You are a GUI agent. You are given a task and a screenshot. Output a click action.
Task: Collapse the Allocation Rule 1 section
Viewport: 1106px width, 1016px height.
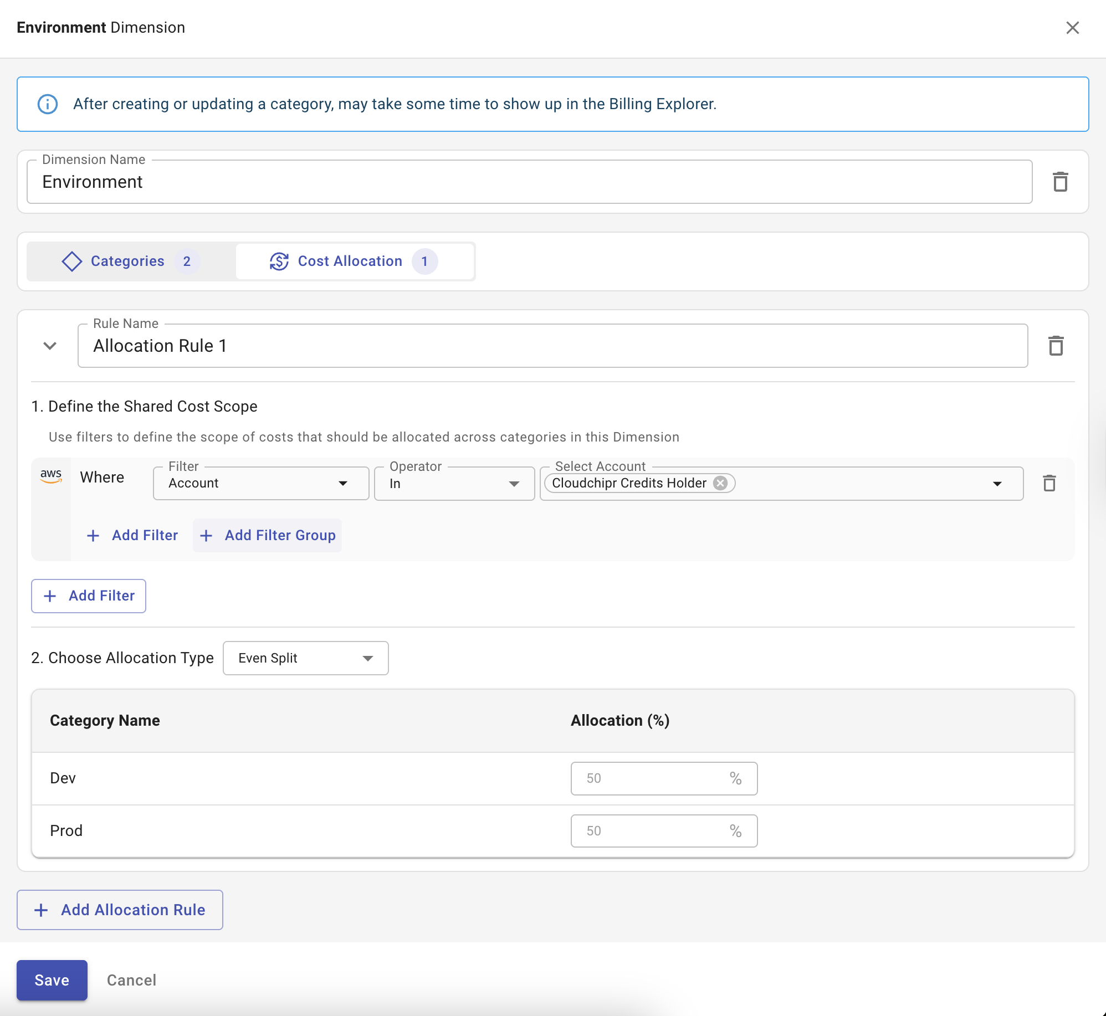coord(50,346)
